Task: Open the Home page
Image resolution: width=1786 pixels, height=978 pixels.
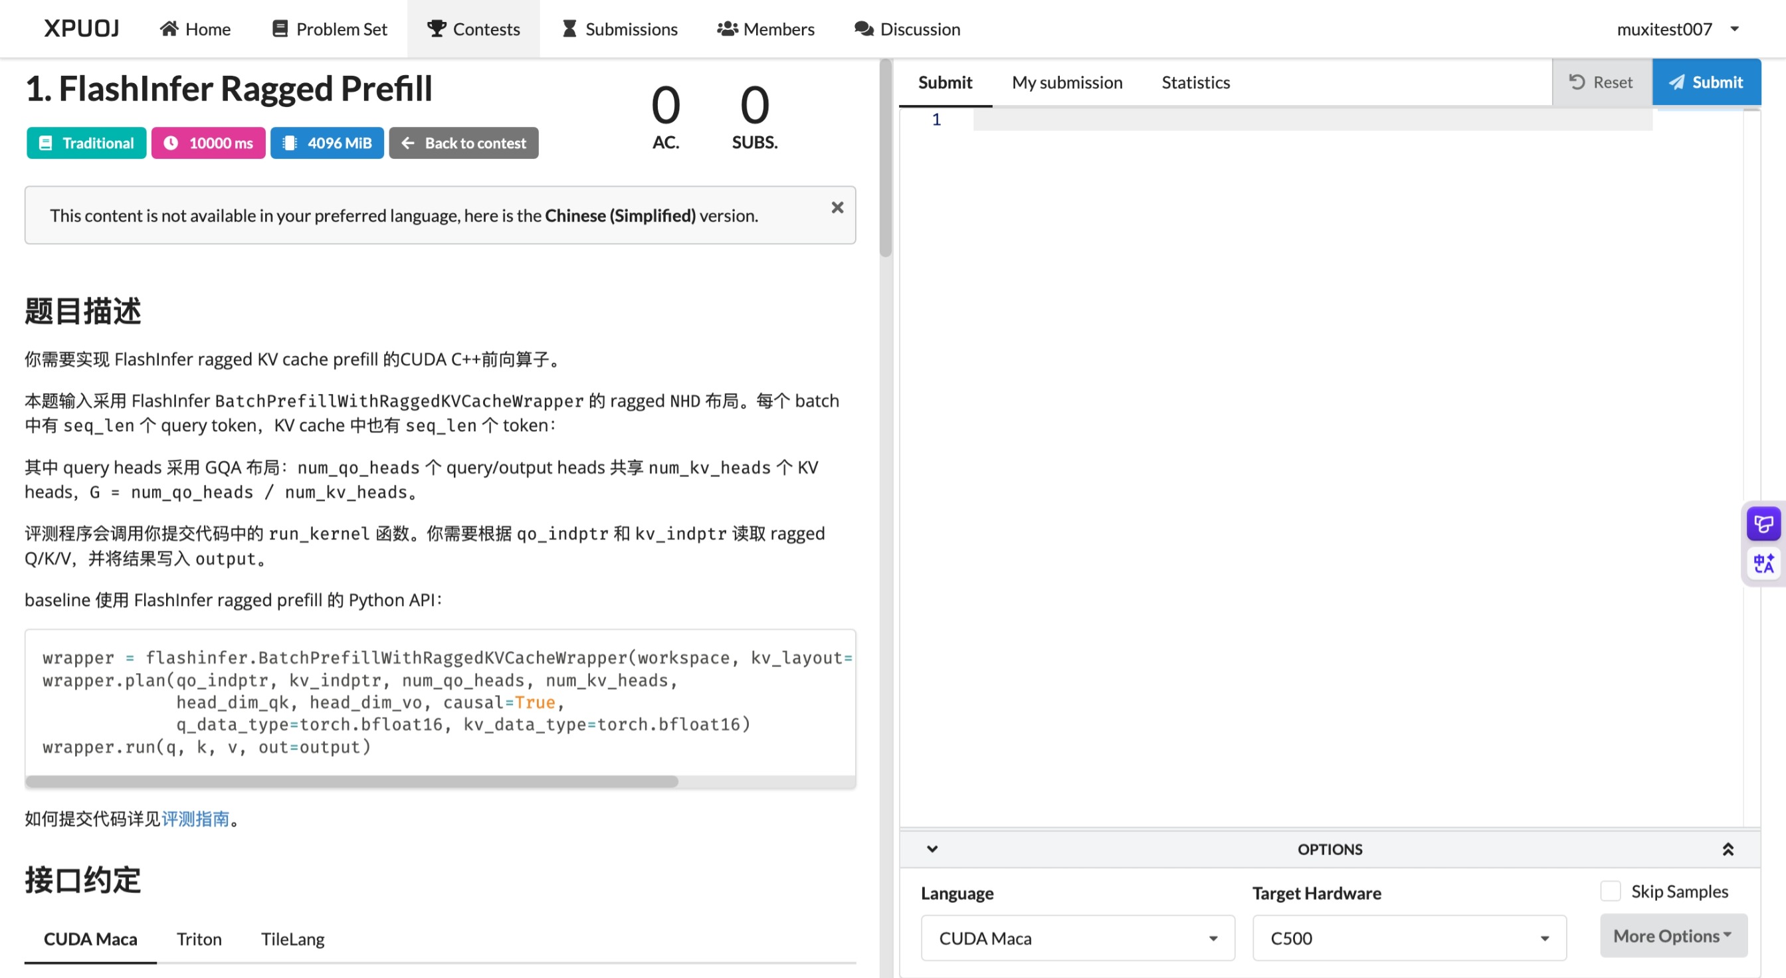Action: point(195,29)
